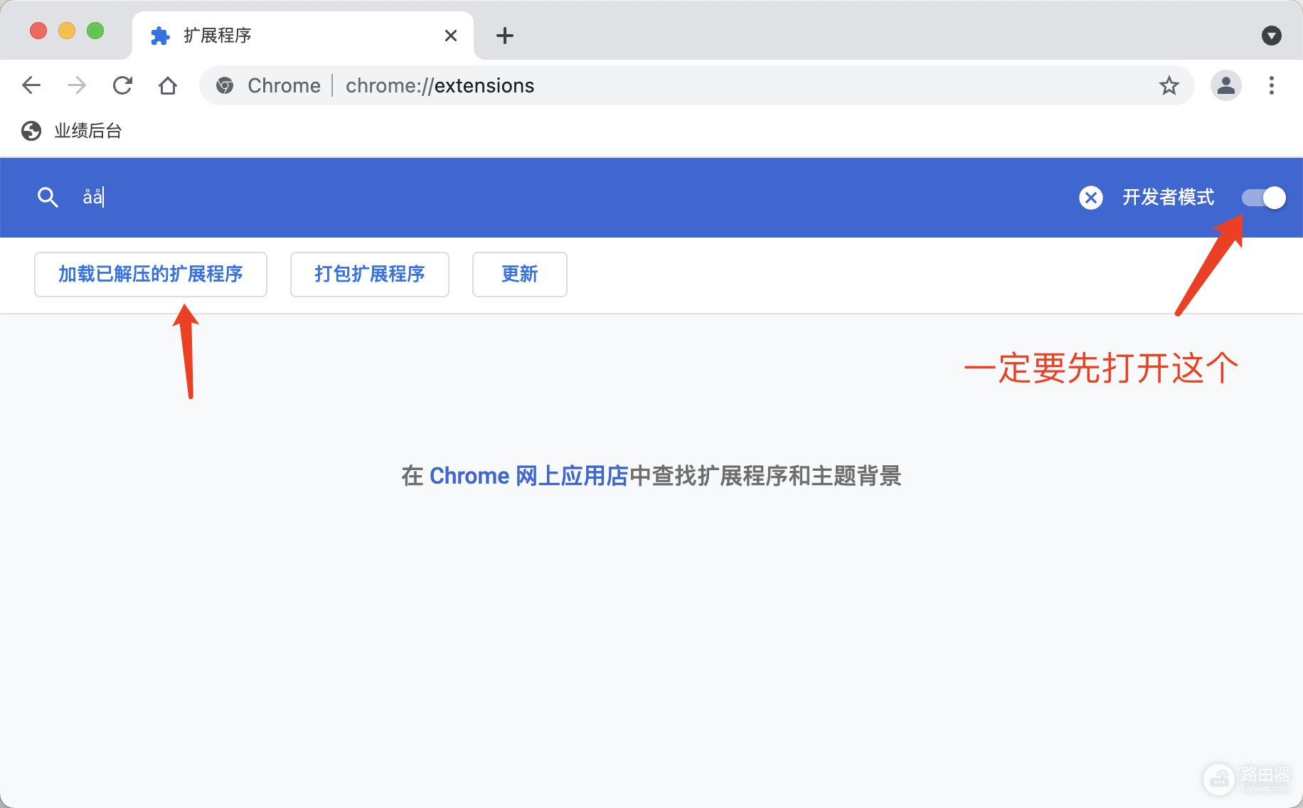Clear the extensions search text
The height and width of the screenshot is (808, 1303).
1090,197
